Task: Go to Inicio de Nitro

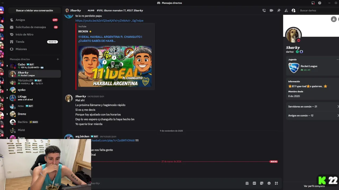Action: pyautogui.click(x=34, y=34)
